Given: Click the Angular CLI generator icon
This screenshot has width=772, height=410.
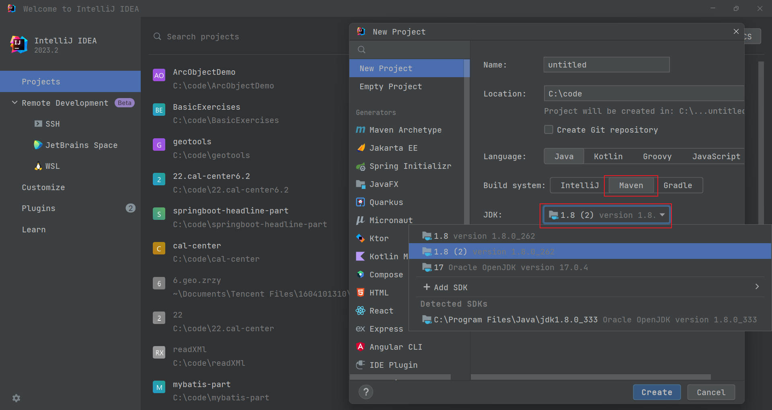Looking at the screenshot, I should coord(361,347).
